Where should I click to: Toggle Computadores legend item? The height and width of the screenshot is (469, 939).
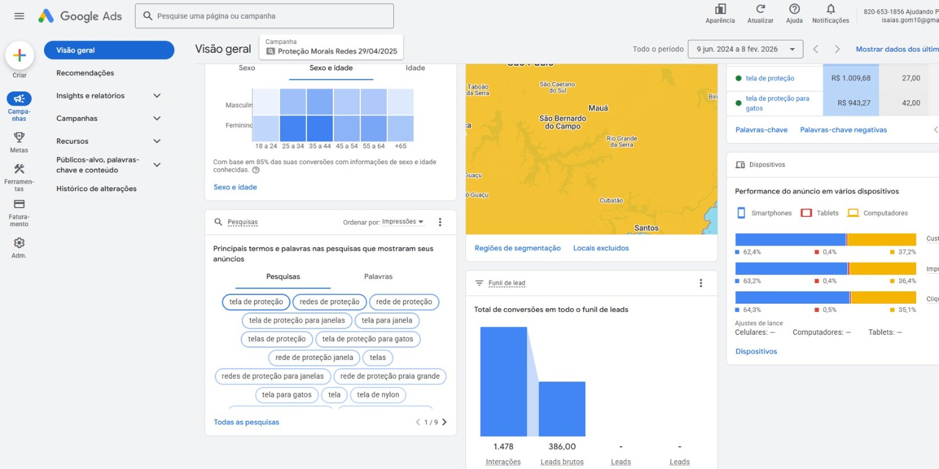877,213
